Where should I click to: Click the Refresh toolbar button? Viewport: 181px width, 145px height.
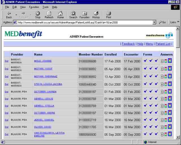click(49, 15)
